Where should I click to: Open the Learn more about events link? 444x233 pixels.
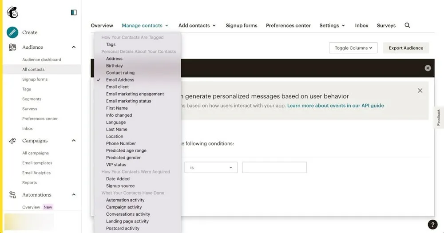(335, 106)
